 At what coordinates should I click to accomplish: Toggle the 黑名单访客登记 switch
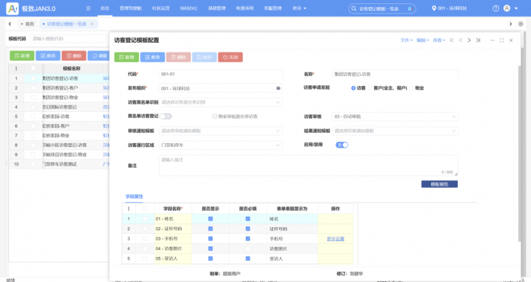click(x=166, y=117)
